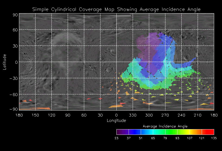This screenshot has height=151, width=222.
Task: Click longitude tick label 240
Action: (x=181, y=115)
